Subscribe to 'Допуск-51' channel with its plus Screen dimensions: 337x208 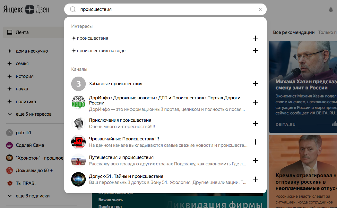[255, 179]
